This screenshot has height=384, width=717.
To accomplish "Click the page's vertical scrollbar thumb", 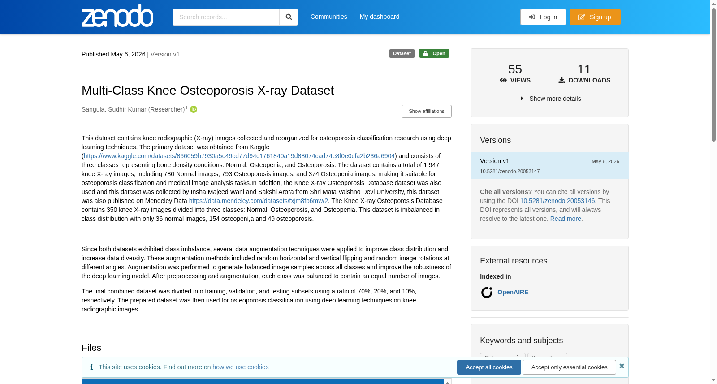I will 713,74.
